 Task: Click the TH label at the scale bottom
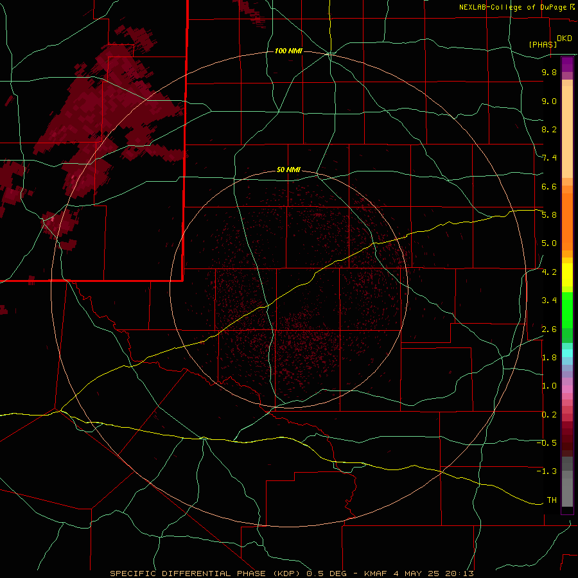point(552,500)
